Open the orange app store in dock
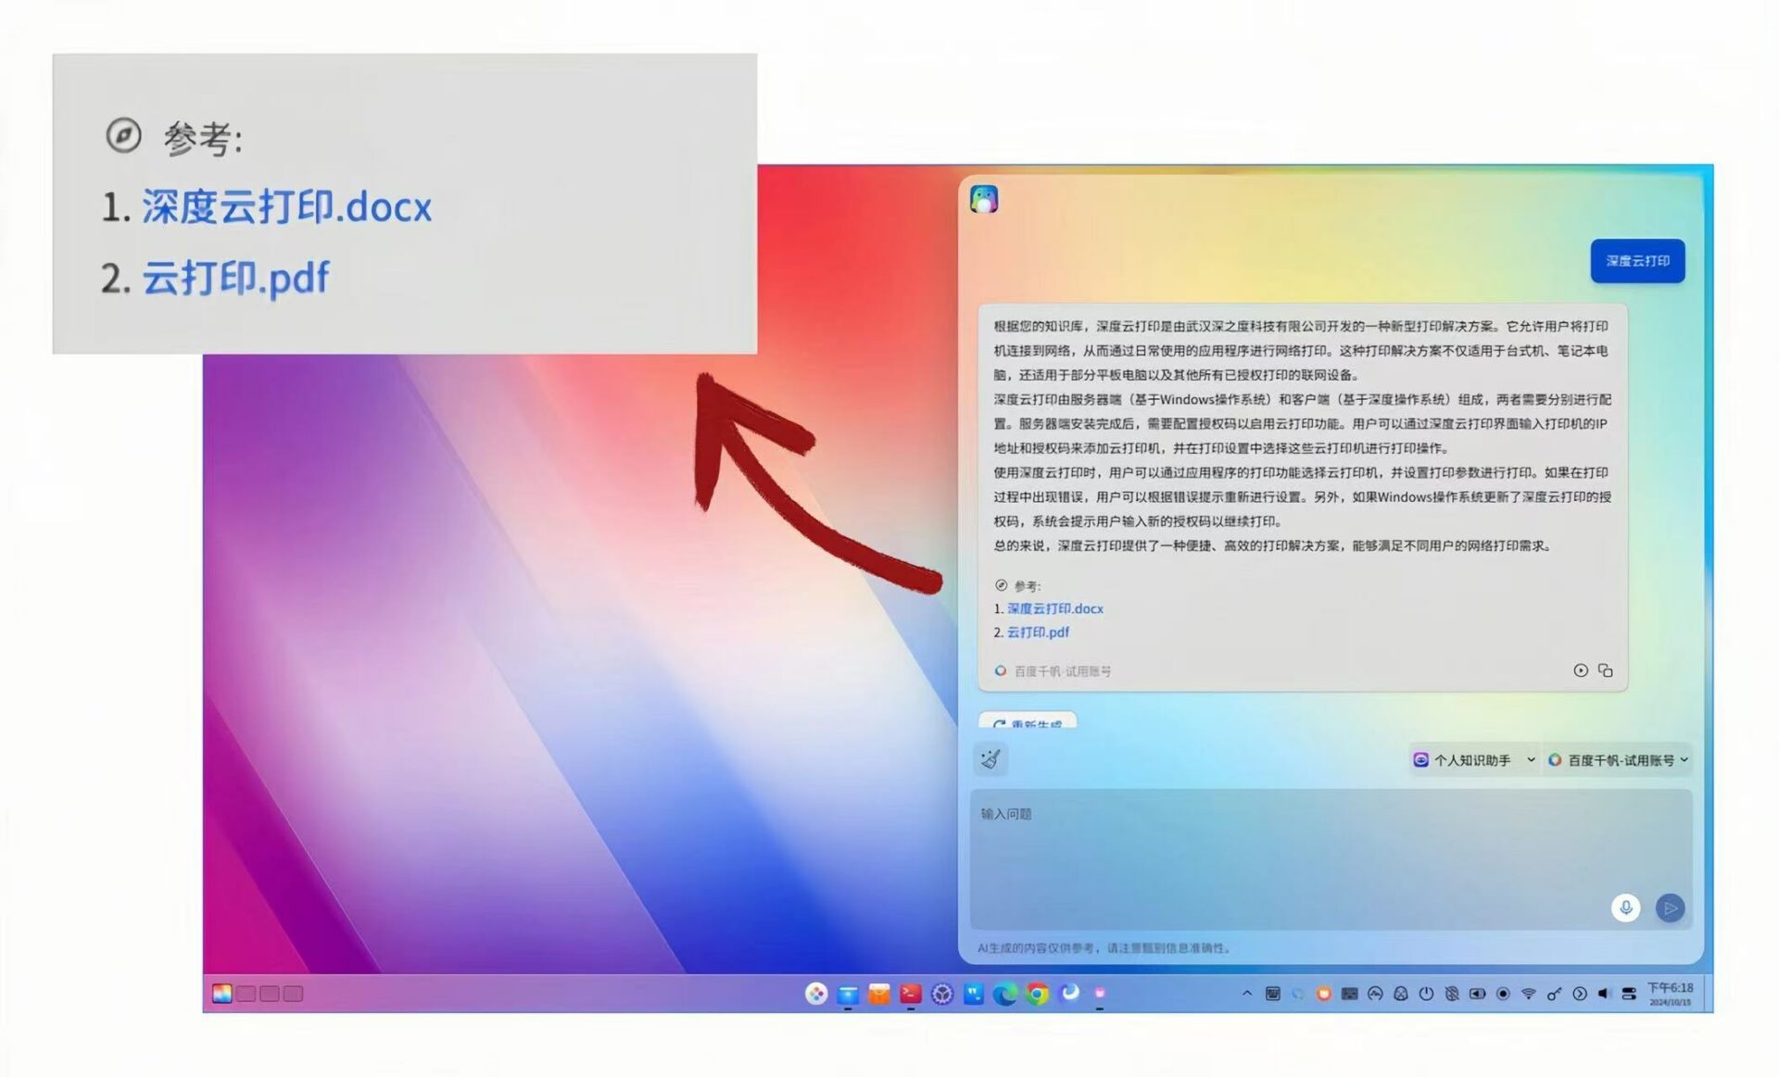 pyautogui.click(x=879, y=994)
